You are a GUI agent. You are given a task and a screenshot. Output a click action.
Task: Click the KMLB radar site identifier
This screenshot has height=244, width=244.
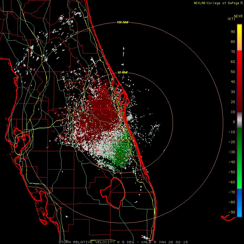[x=146, y=242]
